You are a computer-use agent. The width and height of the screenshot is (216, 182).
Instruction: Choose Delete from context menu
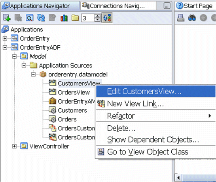pos(155,128)
